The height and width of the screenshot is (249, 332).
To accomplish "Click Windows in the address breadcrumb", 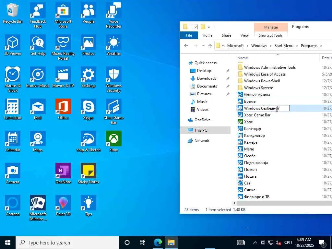I will [x=259, y=46].
